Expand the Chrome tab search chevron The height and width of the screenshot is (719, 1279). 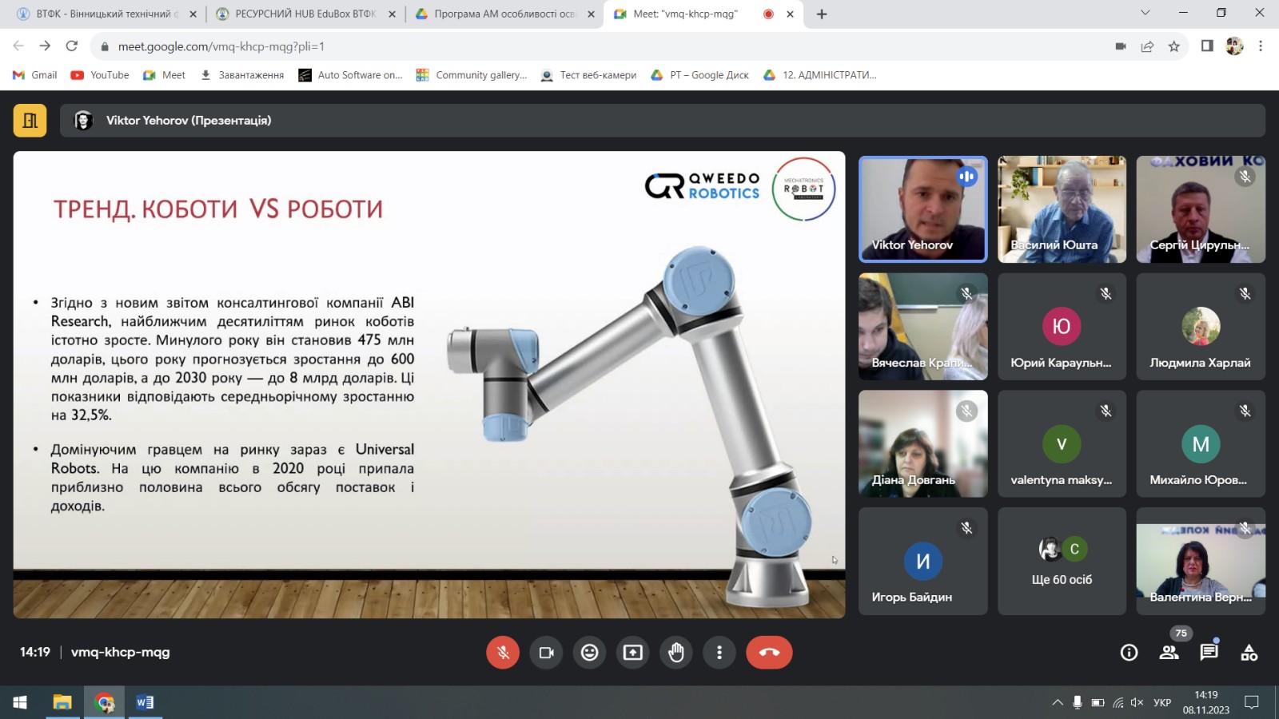[x=1145, y=13]
